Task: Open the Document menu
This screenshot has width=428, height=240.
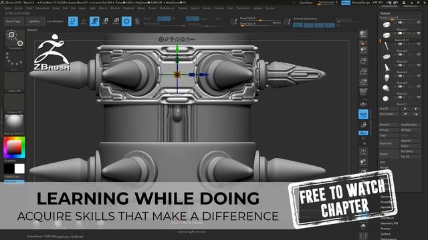Action: pyautogui.click(x=43, y=9)
